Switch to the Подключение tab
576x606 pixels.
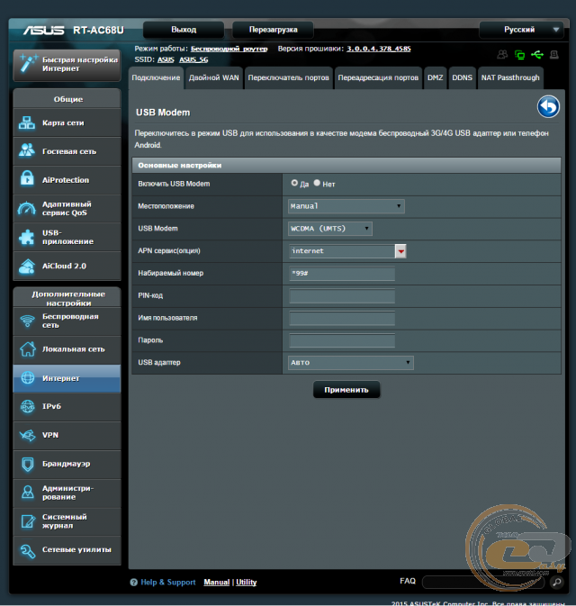[156, 78]
